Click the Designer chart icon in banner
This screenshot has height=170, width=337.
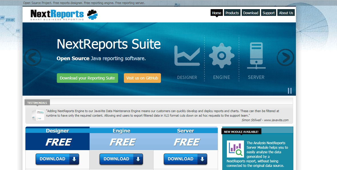coord(187,56)
